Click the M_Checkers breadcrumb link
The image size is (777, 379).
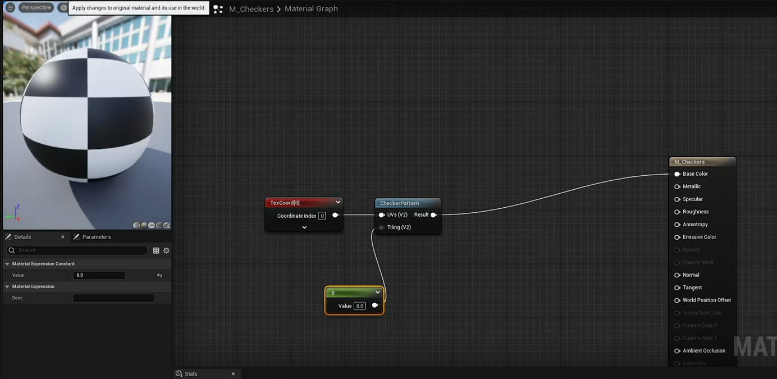pos(251,9)
